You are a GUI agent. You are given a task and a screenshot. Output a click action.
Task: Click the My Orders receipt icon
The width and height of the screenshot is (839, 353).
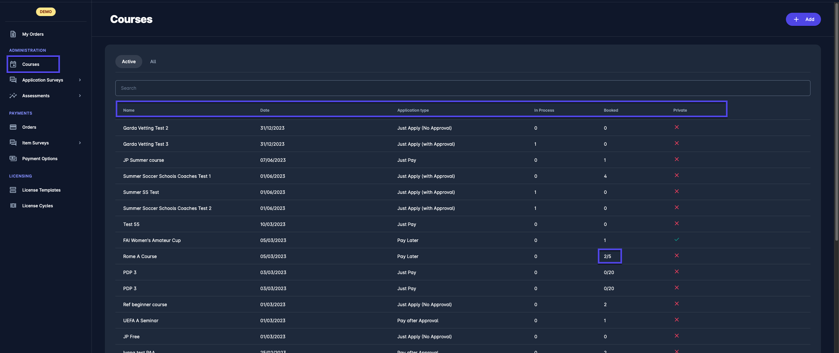tap(13, 34)
